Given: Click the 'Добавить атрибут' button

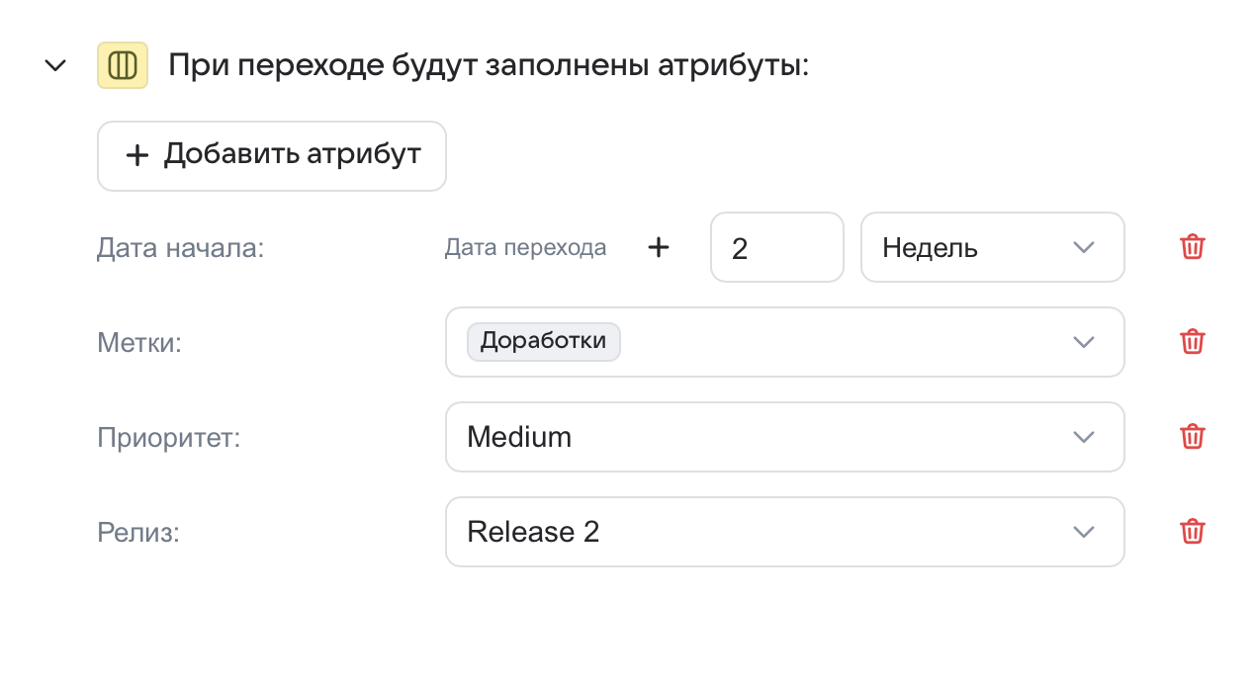Looking at the screenshot, I should point(272,155).
